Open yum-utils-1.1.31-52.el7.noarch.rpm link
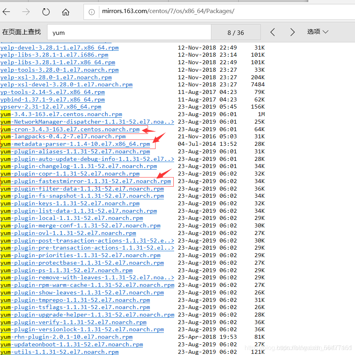 [59, 352]
